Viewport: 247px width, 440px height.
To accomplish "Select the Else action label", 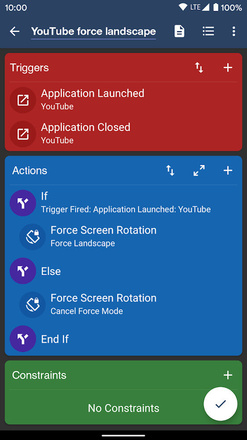I will (x=51, y=271).
